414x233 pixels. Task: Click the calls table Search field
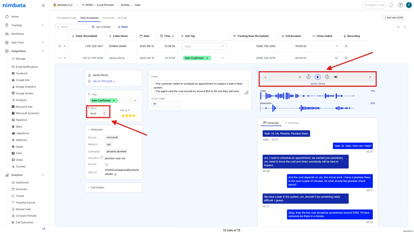coord(72,27)
